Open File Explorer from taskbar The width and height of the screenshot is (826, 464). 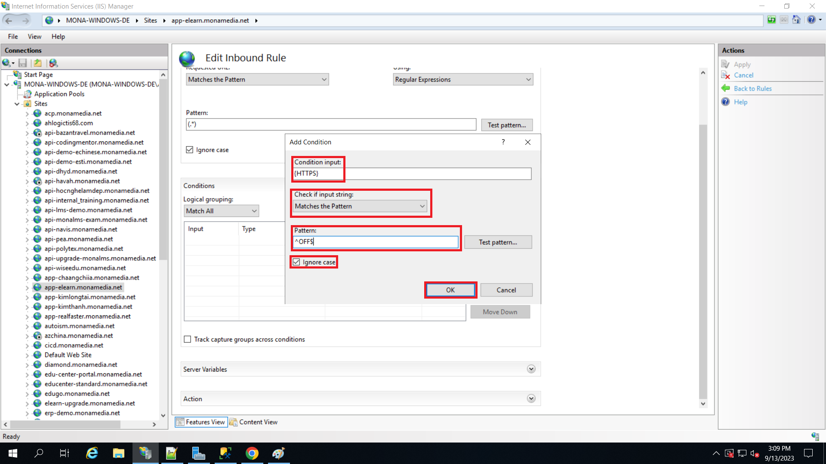pos(118,453)
